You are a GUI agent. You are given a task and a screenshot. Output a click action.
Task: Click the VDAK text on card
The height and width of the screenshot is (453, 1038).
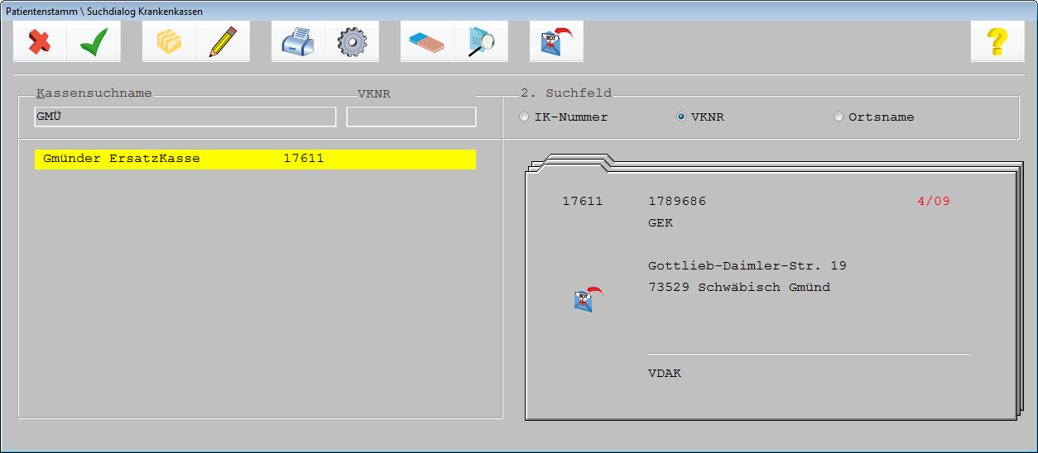click(x=665, y=374)
